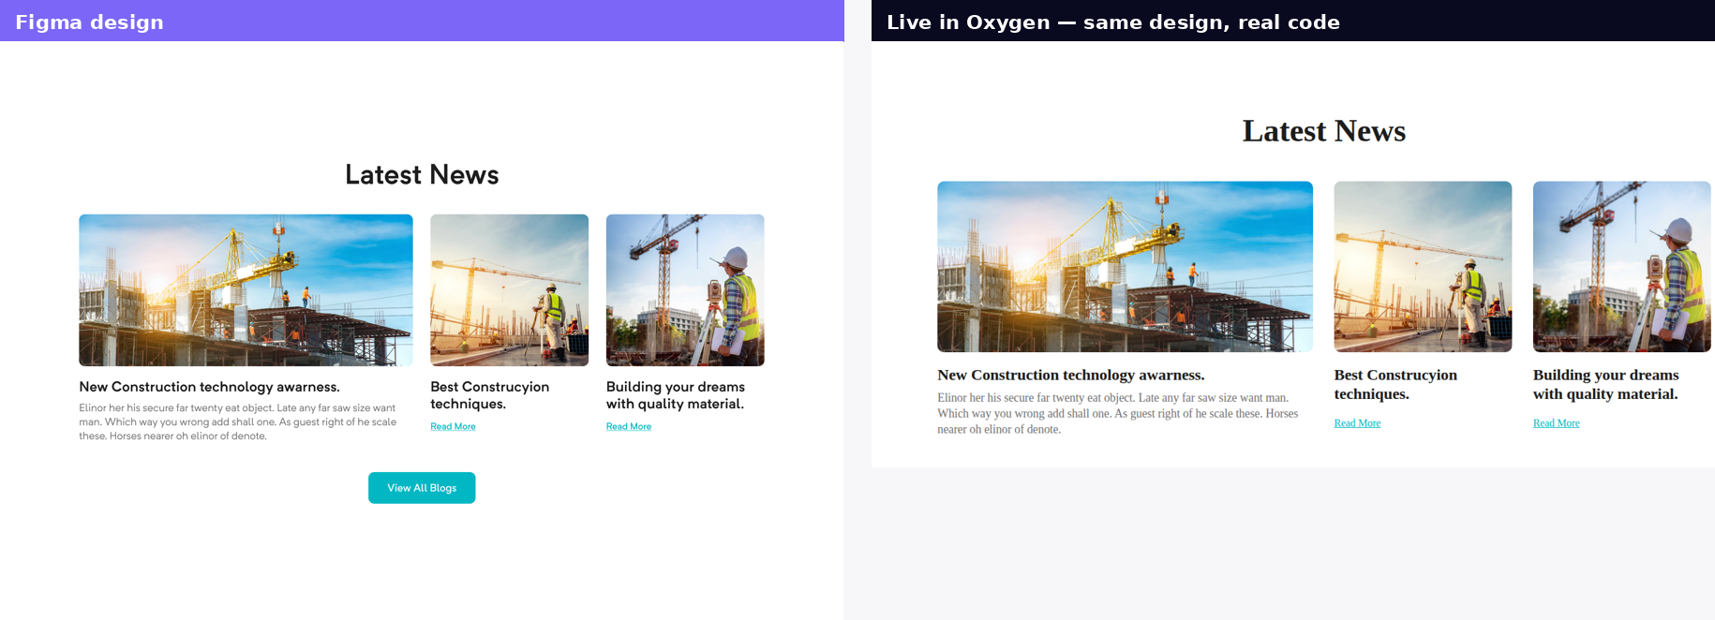
Task: Click 'New Construction technology awarness.' title in Oxygen panel
Action: pyautogui.click(x=1071, y=376)
